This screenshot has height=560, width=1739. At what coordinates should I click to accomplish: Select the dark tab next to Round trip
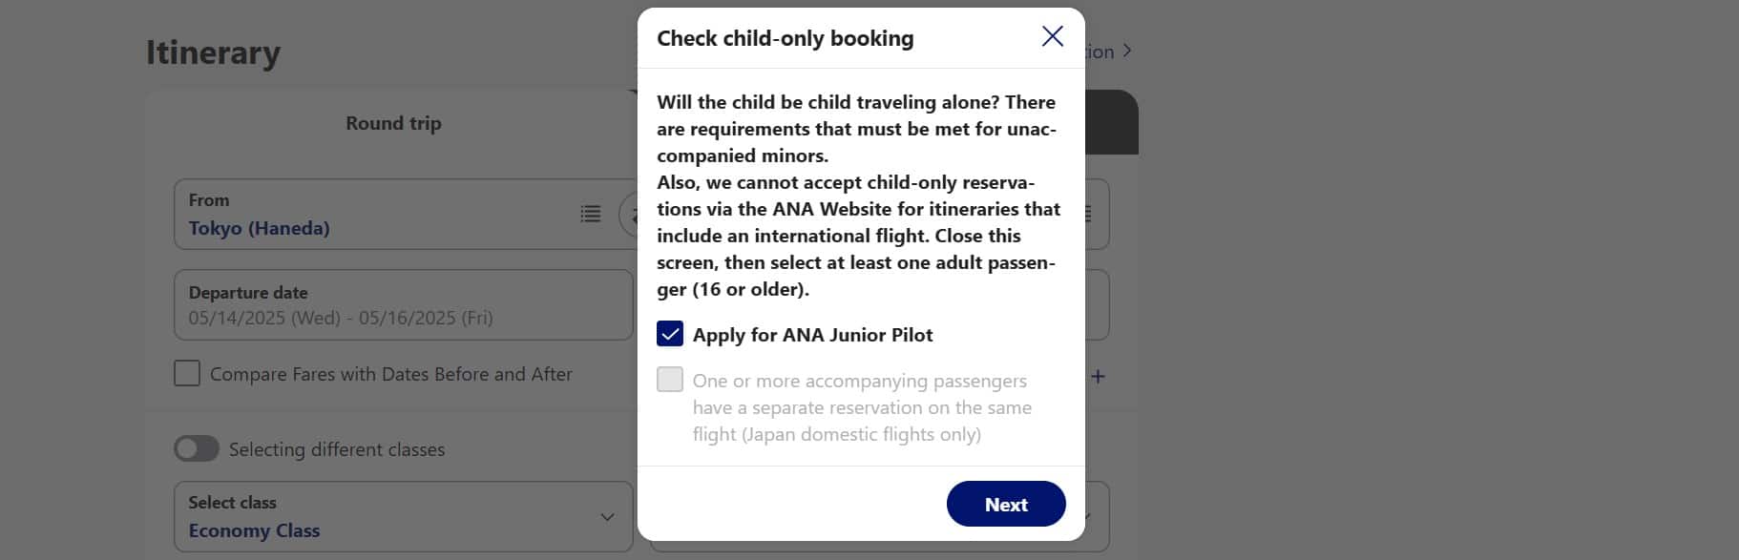(1111, 122)
